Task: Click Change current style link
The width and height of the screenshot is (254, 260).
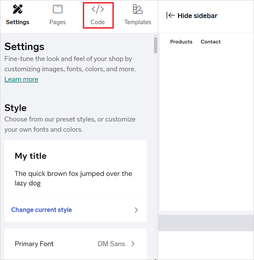Action: pos(41,210)
